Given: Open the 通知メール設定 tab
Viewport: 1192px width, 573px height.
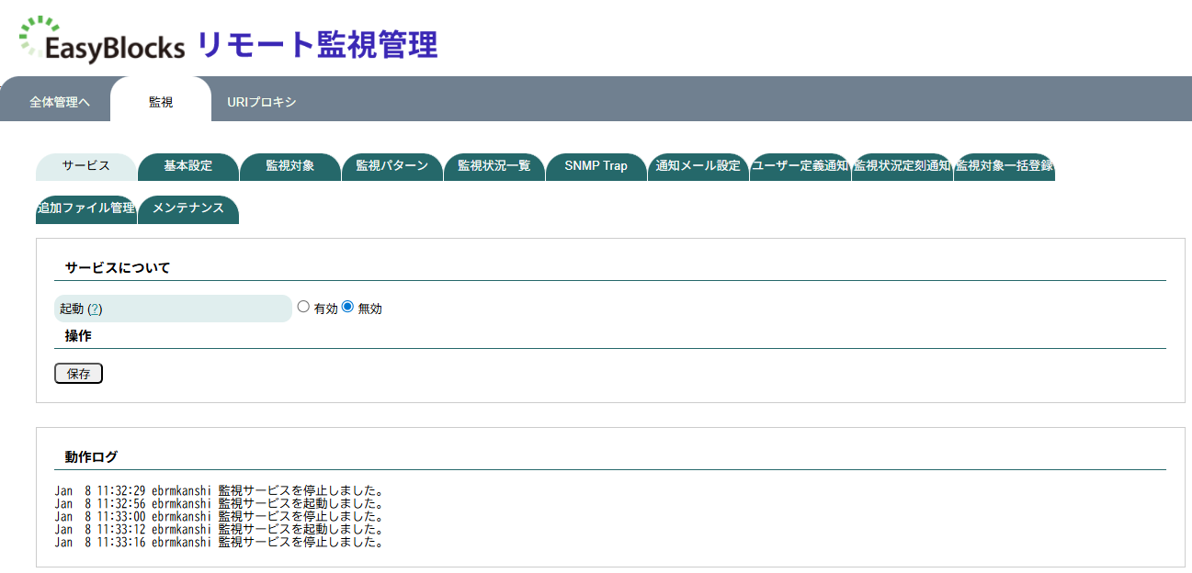Looking at the screenshot, I should pos(698,166).
